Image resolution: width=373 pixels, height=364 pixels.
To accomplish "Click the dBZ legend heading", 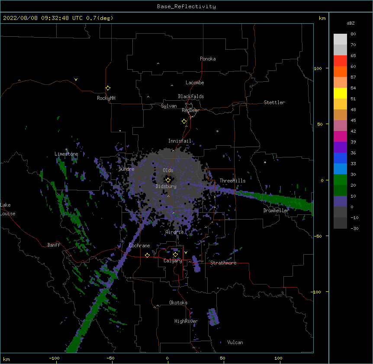I will pyautogui.click(x=350, y=23).
